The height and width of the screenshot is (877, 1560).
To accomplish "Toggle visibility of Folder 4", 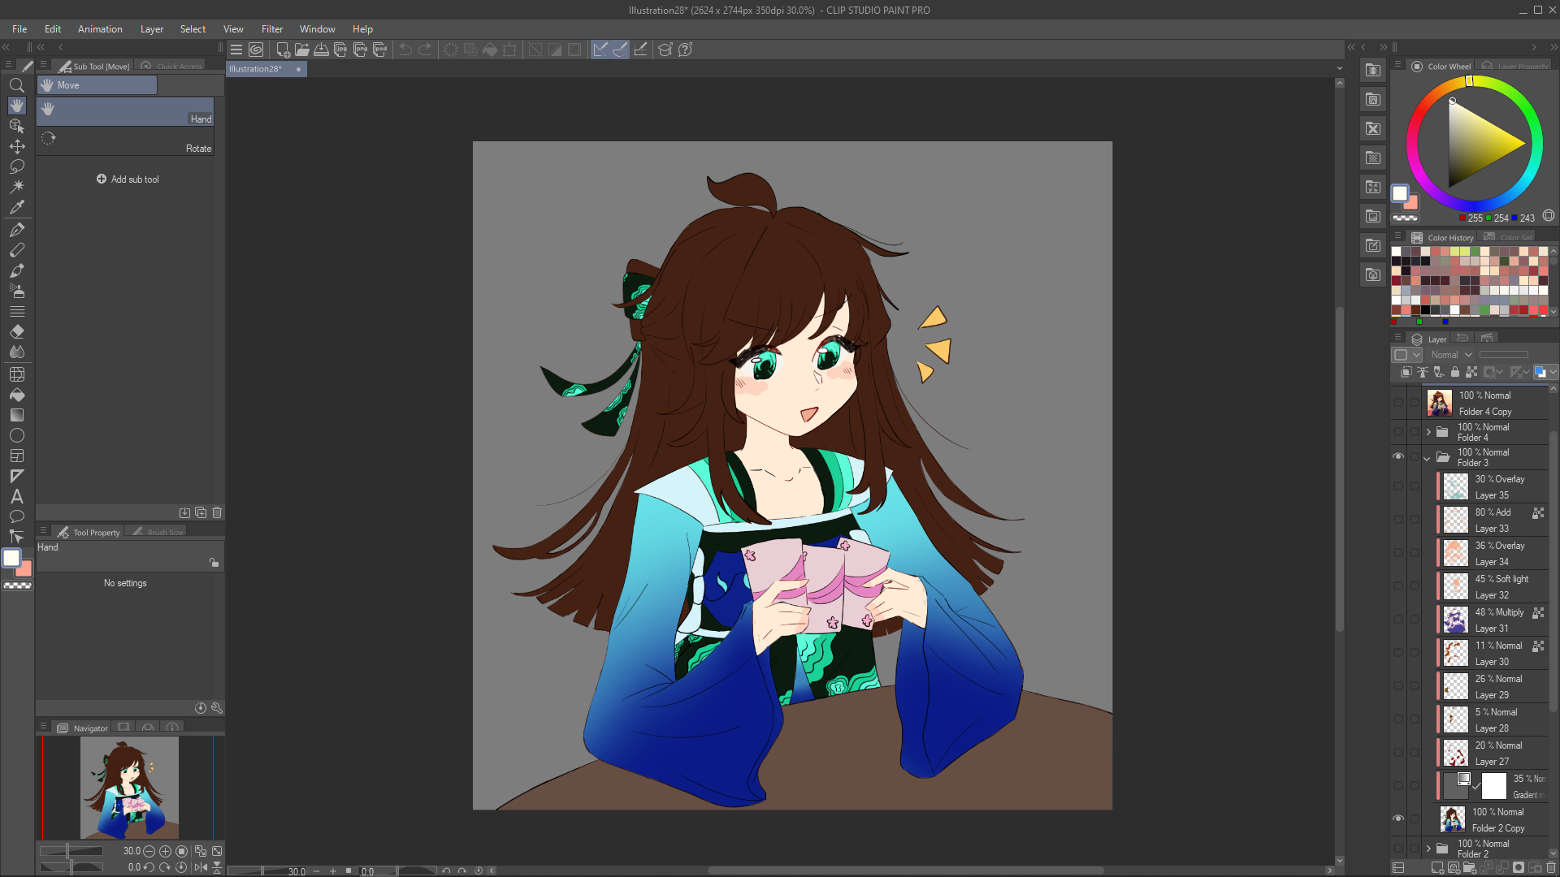I will point(1397,431).
